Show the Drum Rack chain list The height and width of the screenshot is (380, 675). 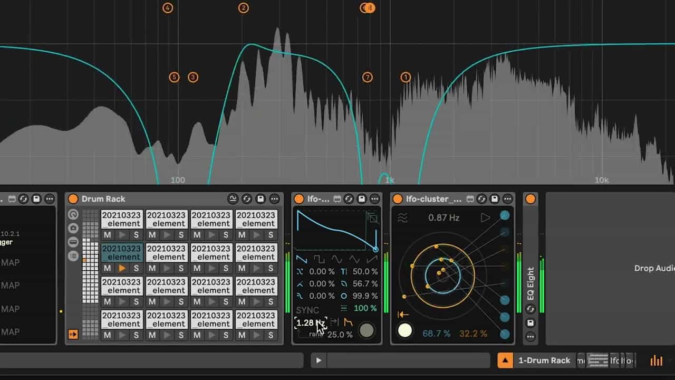click(73, 256)
